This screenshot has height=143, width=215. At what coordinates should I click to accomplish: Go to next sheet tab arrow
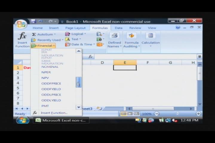(x=27, y=109)
